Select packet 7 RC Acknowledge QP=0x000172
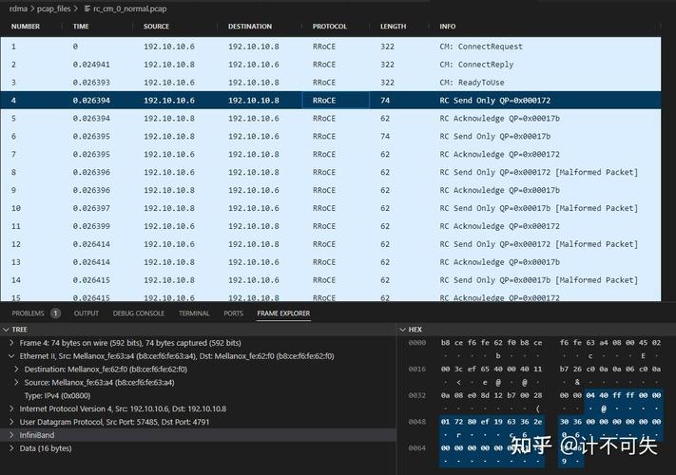The image size is (676, 475). [331, 154]
